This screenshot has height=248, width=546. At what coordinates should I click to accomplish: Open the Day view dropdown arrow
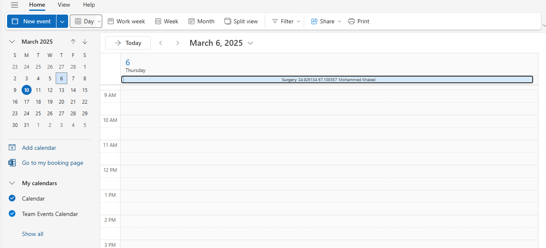(99, 21)
